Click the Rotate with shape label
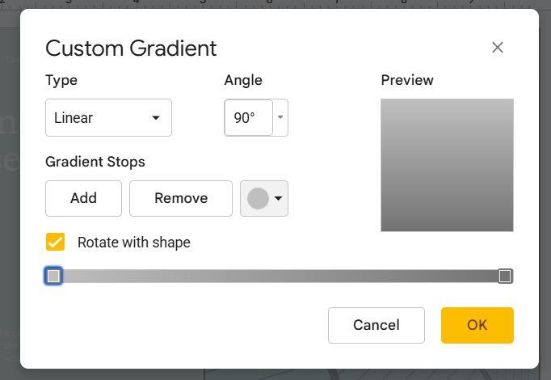551x380 pixels. pos(134,243)
